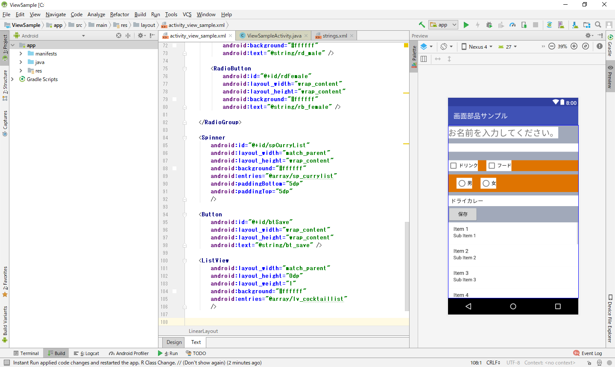Run the app with the green play button
Image resolution: width=615 pixels, height=367 pixels.
[466, 25]
